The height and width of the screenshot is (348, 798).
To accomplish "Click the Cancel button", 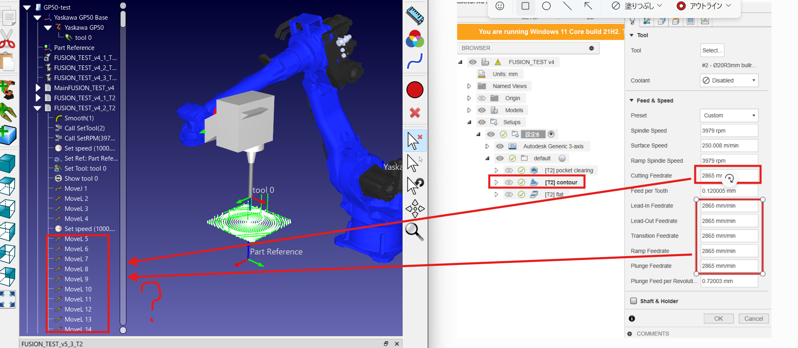I will [x=753, y=319].
